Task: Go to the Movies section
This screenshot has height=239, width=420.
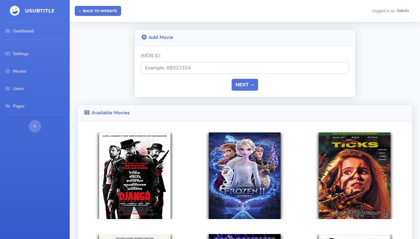Action: (x=35, y=71)
